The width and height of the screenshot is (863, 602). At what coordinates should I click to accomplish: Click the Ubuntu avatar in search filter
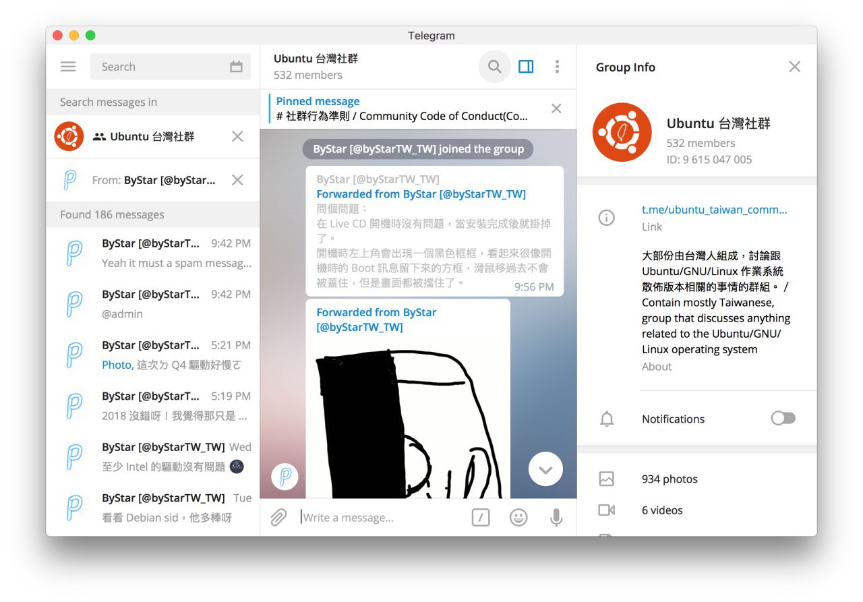pos(69,137)
